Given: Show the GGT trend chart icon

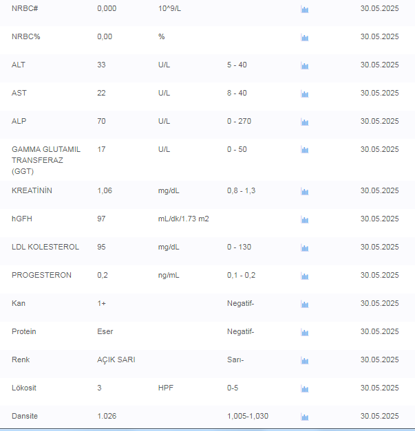Looking at the screenshot, I should (x=305, y=151).
